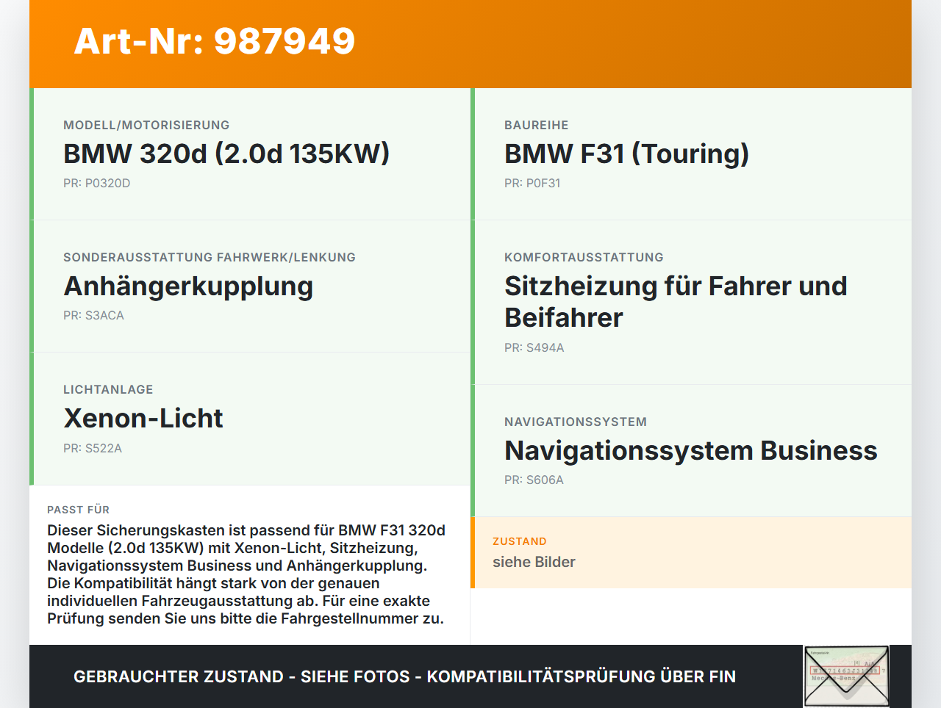
Task: Select the PR: S522A code text
Action: coord(93,448)
